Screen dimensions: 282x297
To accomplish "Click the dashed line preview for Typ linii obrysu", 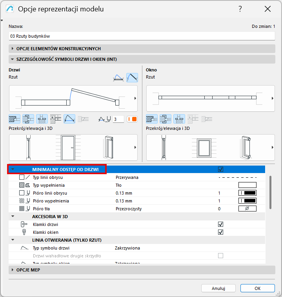I will [238, 177].
